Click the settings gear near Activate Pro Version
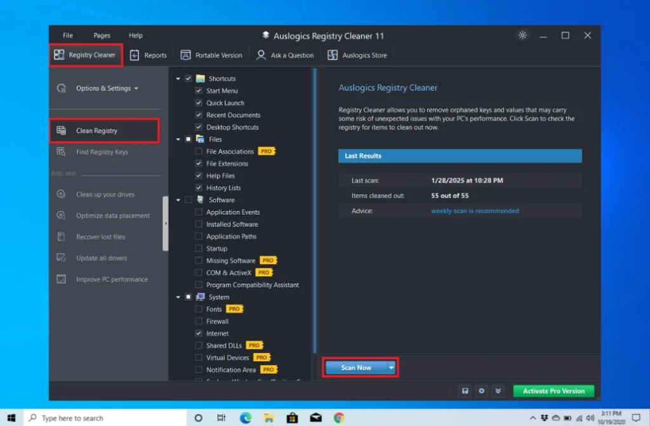 [x=482, y=391]
